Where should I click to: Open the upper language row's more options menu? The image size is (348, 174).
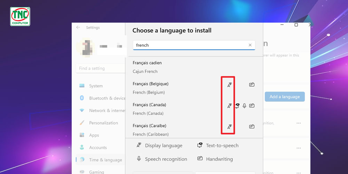coord(299,123)
